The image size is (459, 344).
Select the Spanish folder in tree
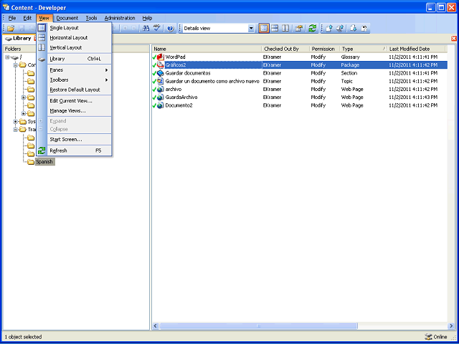[x=44, y=162]
